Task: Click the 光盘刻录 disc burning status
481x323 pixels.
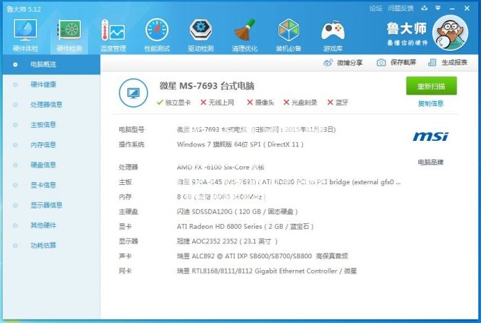Action: [x=300, y=102]
